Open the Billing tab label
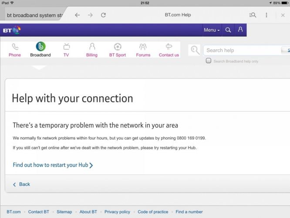This screenshot has width=290, height=218. (x=92, y=55)
